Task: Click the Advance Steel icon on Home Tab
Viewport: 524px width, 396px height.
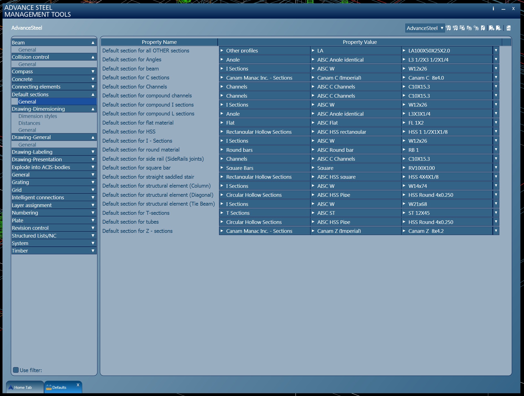Action: pos(11,387)
